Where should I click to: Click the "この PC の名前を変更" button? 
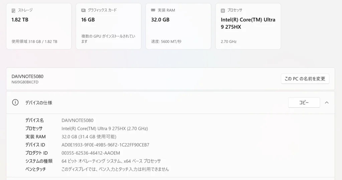[x=305, y=79]
